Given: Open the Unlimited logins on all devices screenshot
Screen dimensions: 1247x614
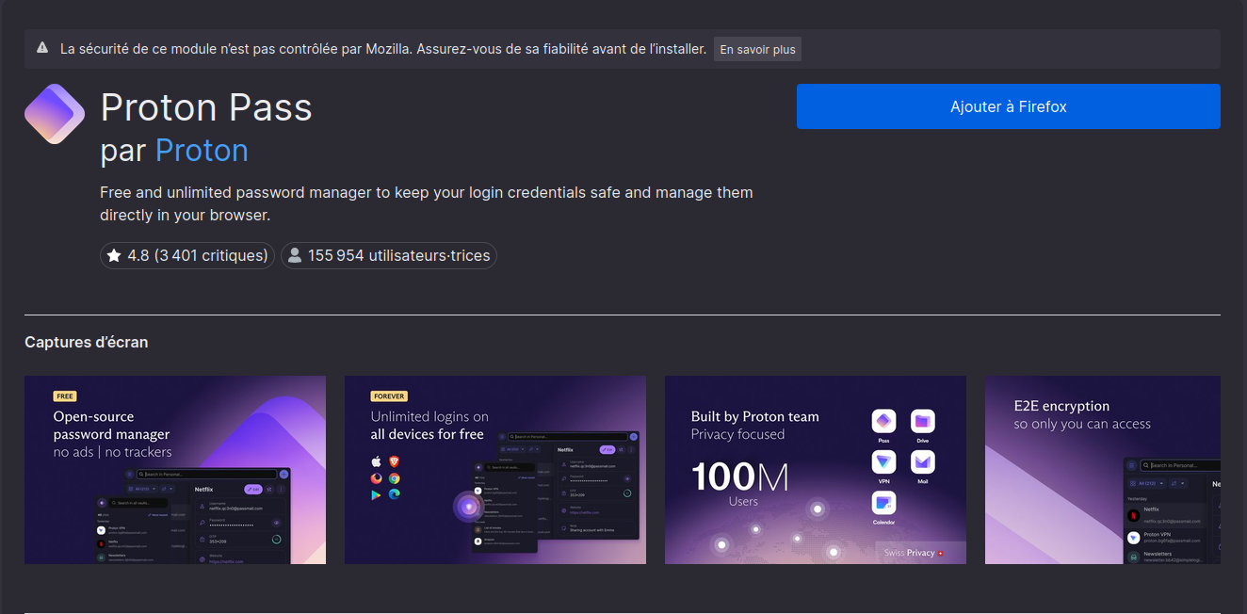Looking at the screenshot, I should click(495, 470).
